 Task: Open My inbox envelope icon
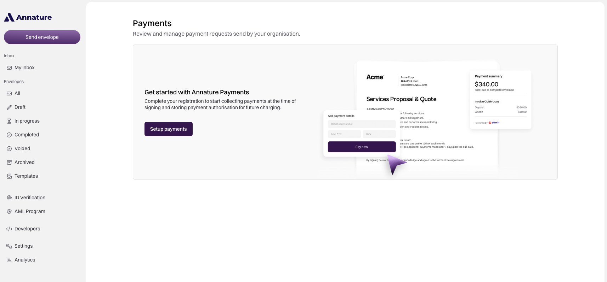(9, 68)
